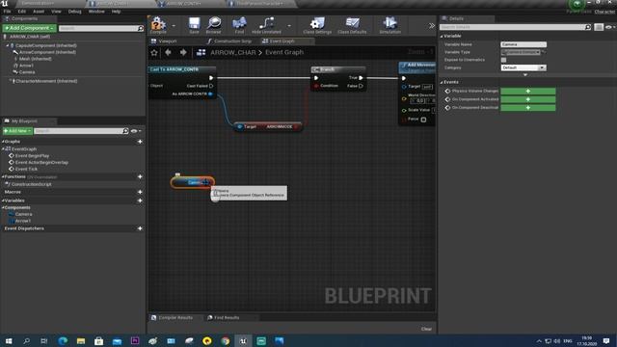Collapse the Variable section in Details

click(x=442, y=37)
